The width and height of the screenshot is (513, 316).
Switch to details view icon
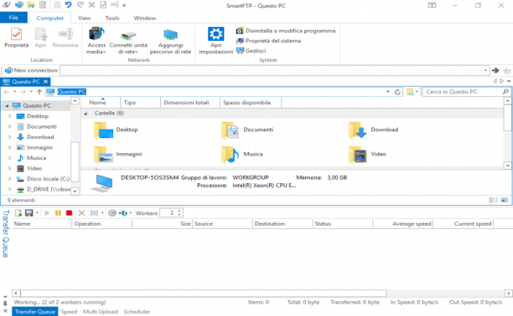[494, 200]
